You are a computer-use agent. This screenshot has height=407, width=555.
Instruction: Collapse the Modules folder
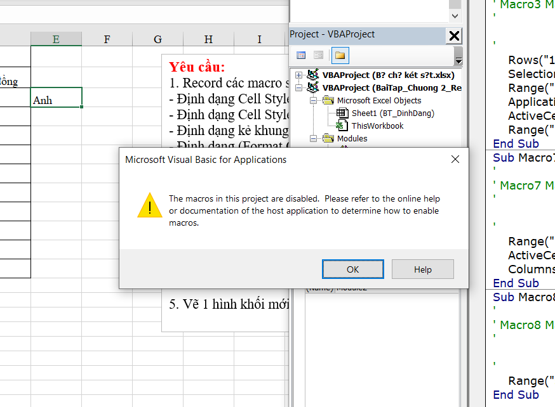point(313,138)
